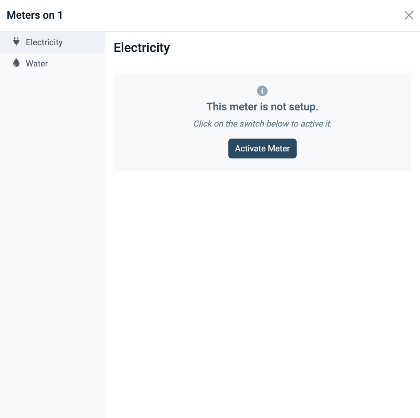This screenshot has height=418, width=420.
Task: Select the Electricity entry in the left panel
Action: (44, 42)
